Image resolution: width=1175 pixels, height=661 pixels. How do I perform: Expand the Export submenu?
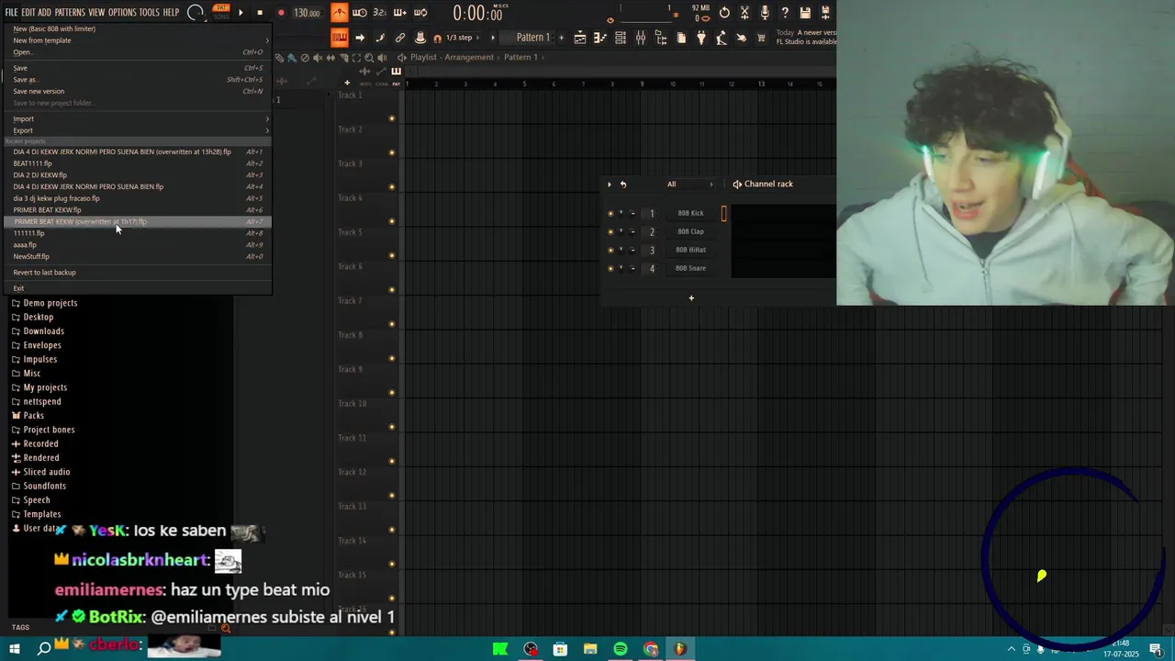[x=138, y=130]
